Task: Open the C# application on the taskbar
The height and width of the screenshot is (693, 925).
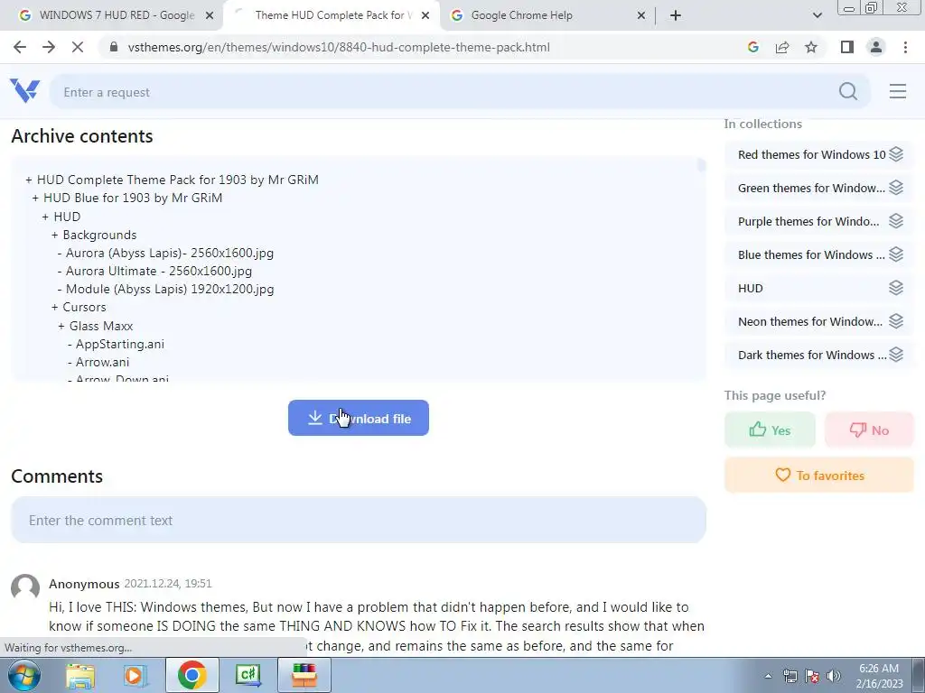Action: pos(248,675)
